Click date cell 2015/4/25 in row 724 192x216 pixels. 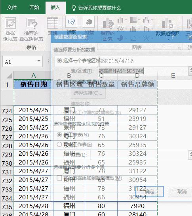tap(33, 110)
